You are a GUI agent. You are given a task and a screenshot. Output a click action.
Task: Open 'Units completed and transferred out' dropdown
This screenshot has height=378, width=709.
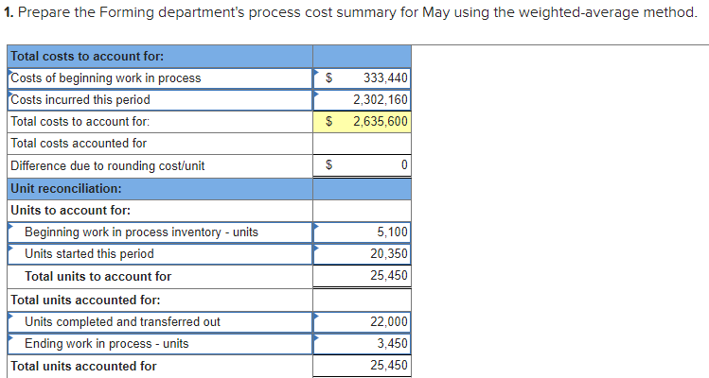coord(160,321)
